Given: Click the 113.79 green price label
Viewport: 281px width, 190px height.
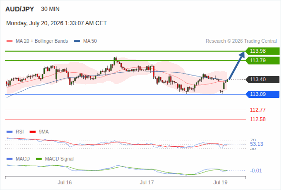Looking at the screenshot, I should tap(262, 60).
